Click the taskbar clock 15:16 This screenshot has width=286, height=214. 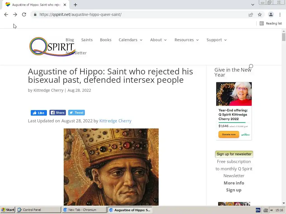click(279, 210)
